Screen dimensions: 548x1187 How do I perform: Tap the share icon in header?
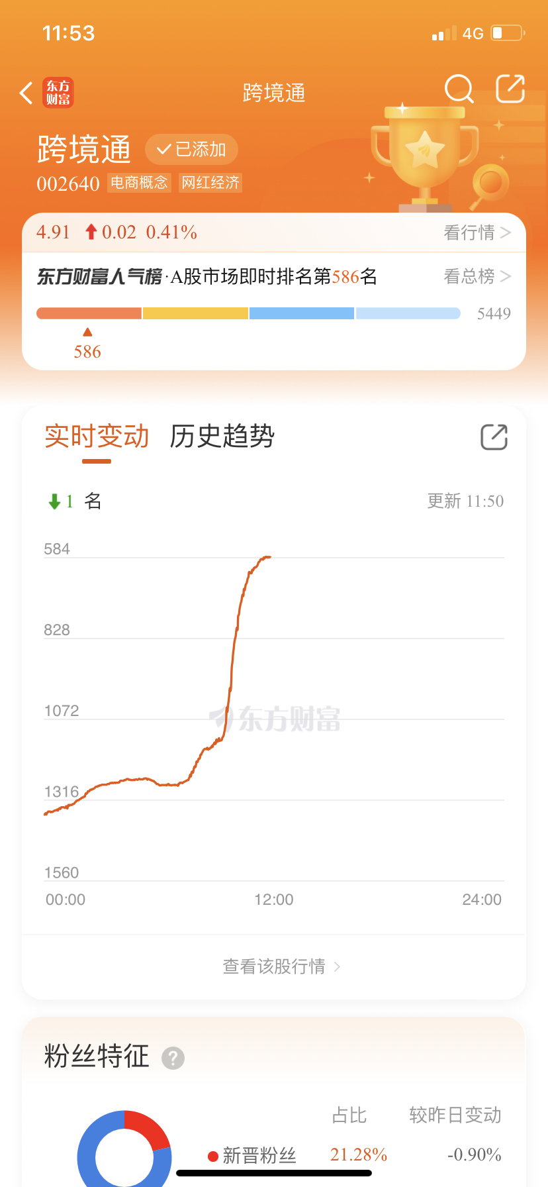tap(510, 89)
